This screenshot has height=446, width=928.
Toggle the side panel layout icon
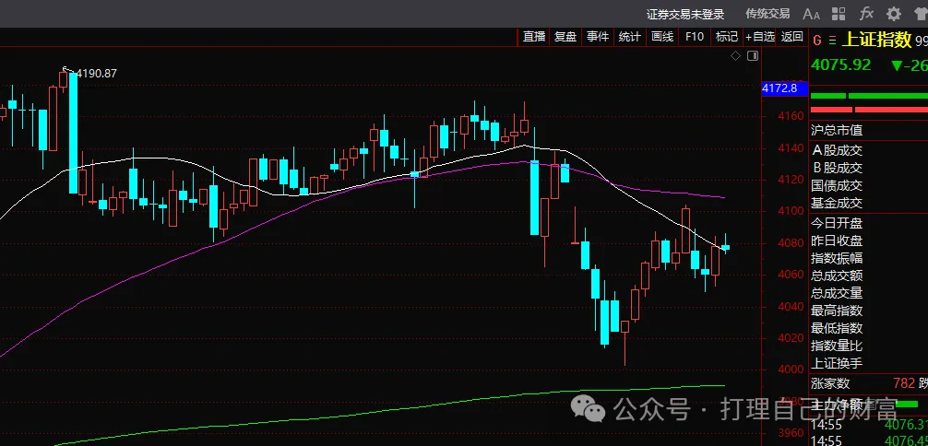(753, 55)
